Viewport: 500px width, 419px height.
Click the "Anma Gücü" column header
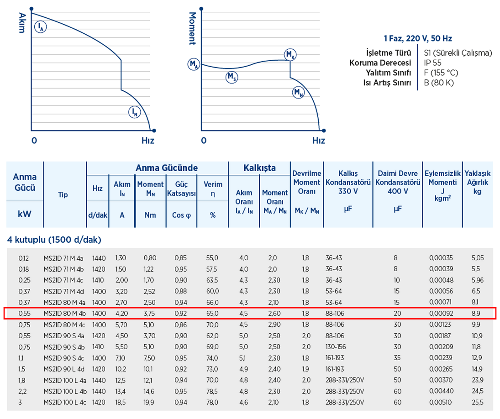point(25,182)
